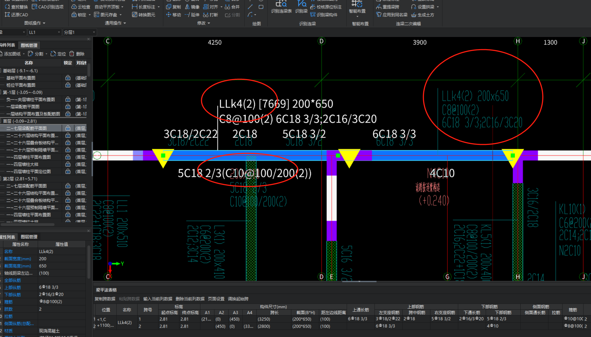Select the rectangle drawing tool
Image resolution: width=591 pixels, height=337 pixels.
point(261,7)
